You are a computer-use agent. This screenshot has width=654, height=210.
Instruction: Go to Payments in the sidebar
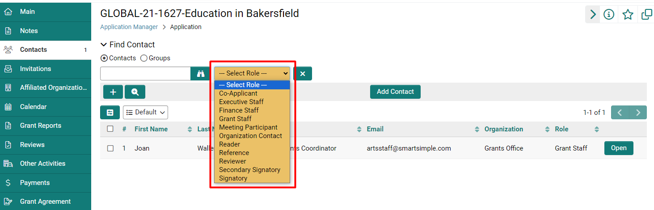[x=35, y=183]
